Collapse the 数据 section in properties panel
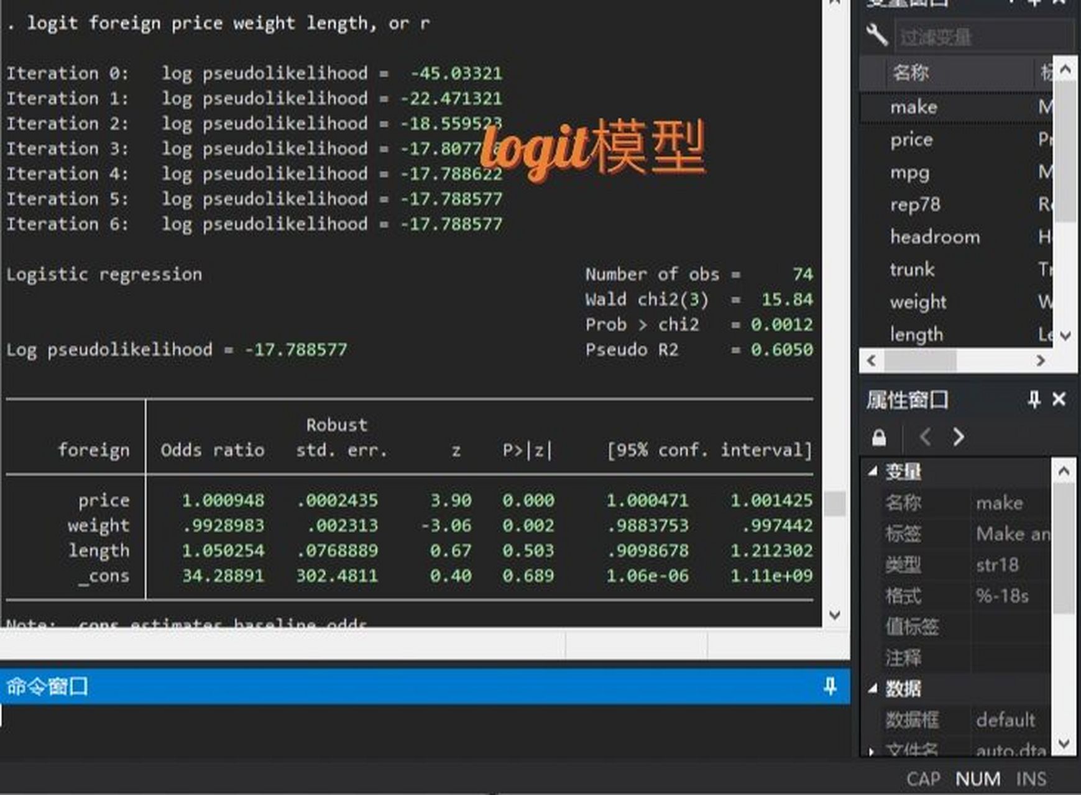The image size is (1081, 795). click(x=873, y=689)
